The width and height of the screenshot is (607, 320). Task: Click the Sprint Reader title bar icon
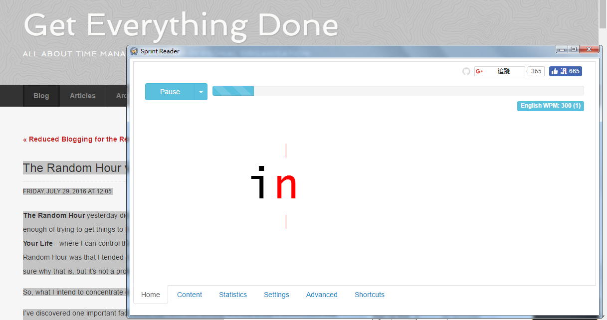click(134, 51)
